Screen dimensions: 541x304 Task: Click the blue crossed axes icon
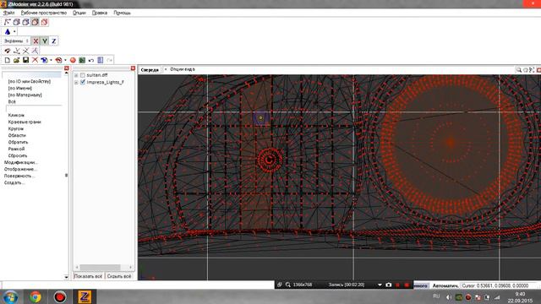35,51
